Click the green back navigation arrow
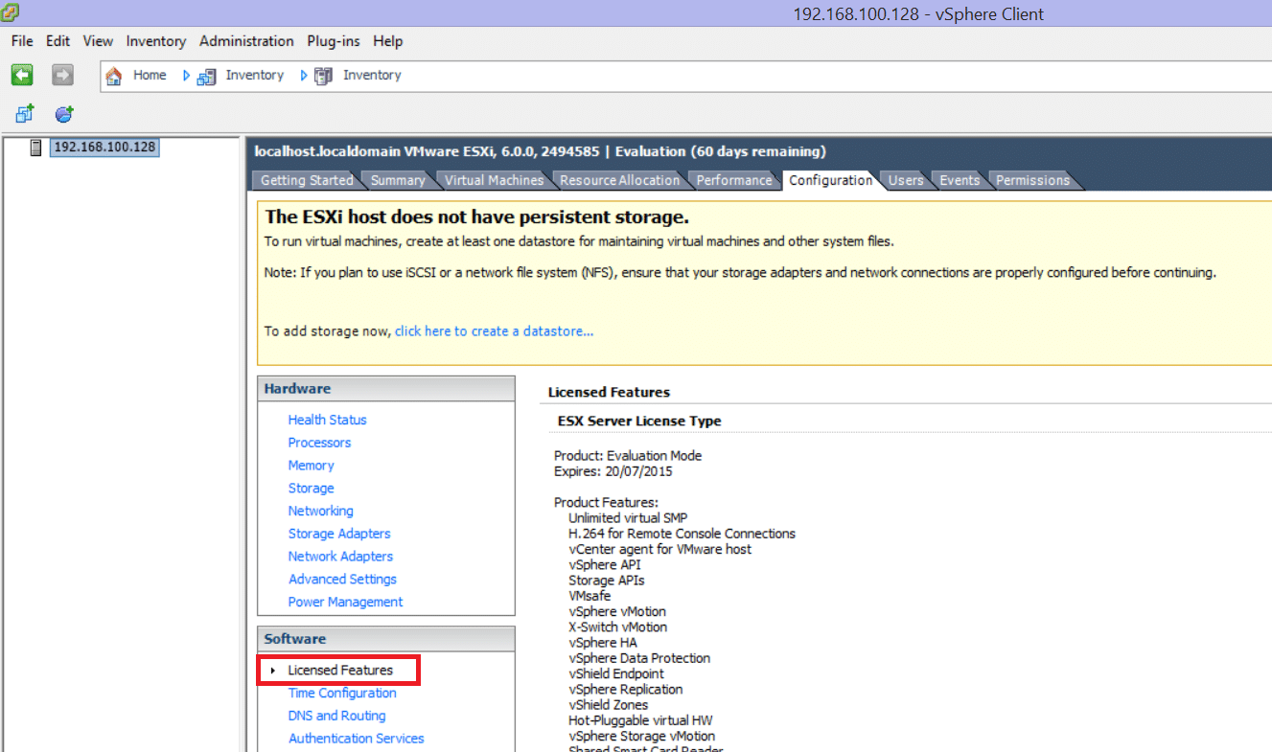 22,75
